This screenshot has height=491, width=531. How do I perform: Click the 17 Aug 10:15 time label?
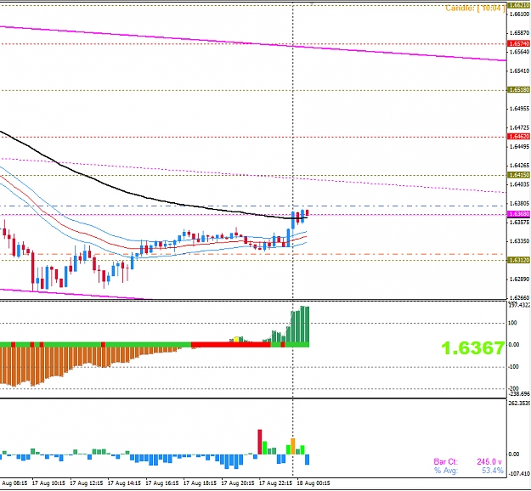[x=48, y=483]
